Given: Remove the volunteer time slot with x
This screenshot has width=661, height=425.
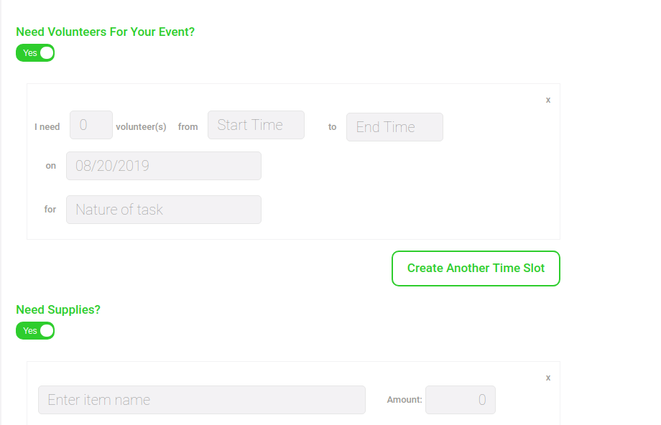Looking at the screenshot, I should point(548,101).
